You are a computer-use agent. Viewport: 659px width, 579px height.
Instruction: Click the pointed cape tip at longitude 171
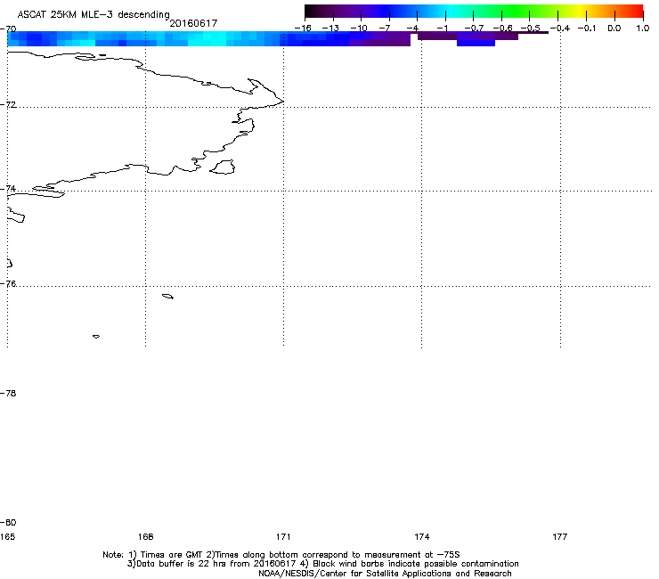pyautogui.click(x=282, y=101)
